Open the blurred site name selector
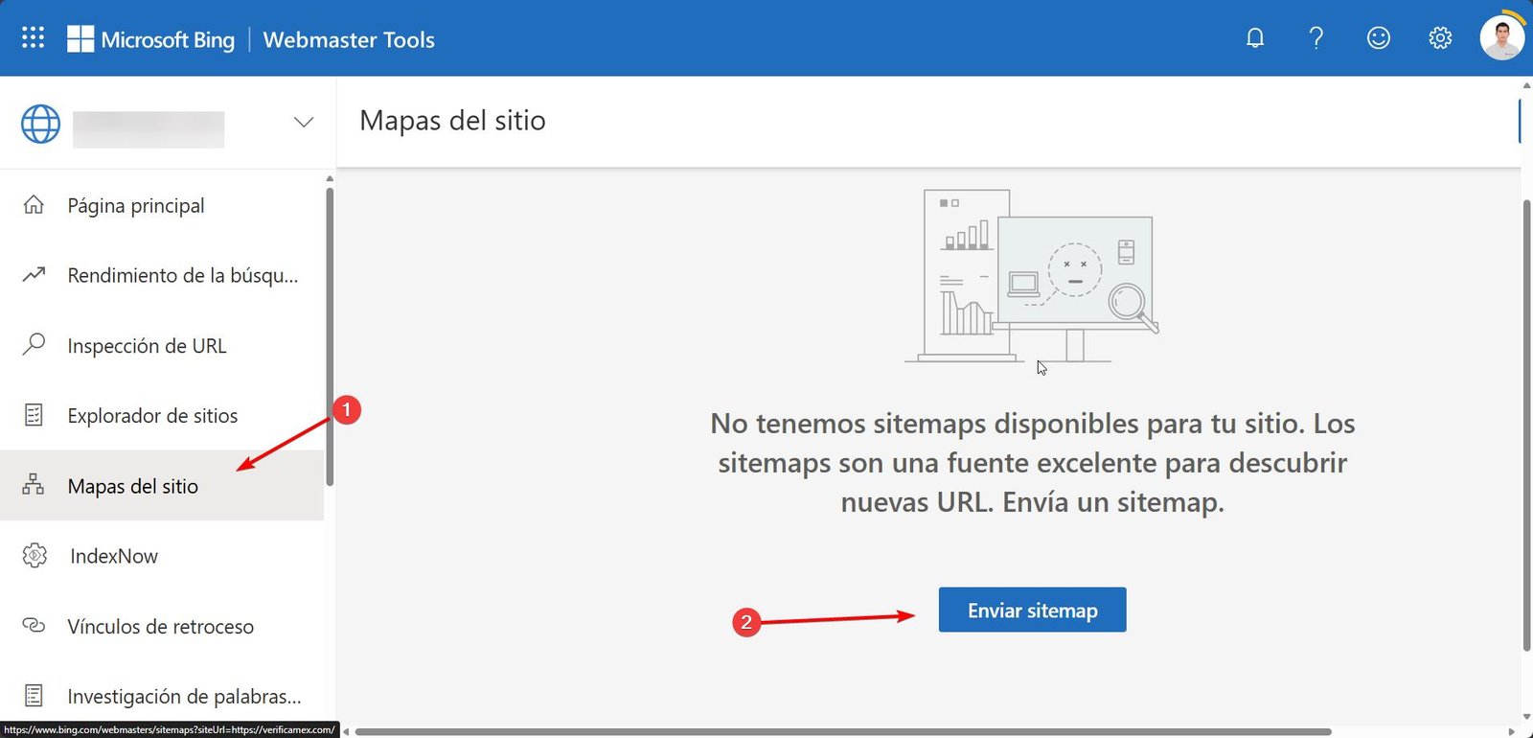1533x738 pixels. coord(149,128)
